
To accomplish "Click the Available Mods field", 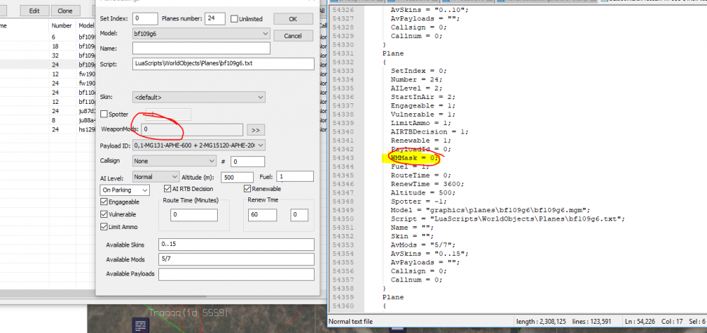I will [x=236, y=259].
